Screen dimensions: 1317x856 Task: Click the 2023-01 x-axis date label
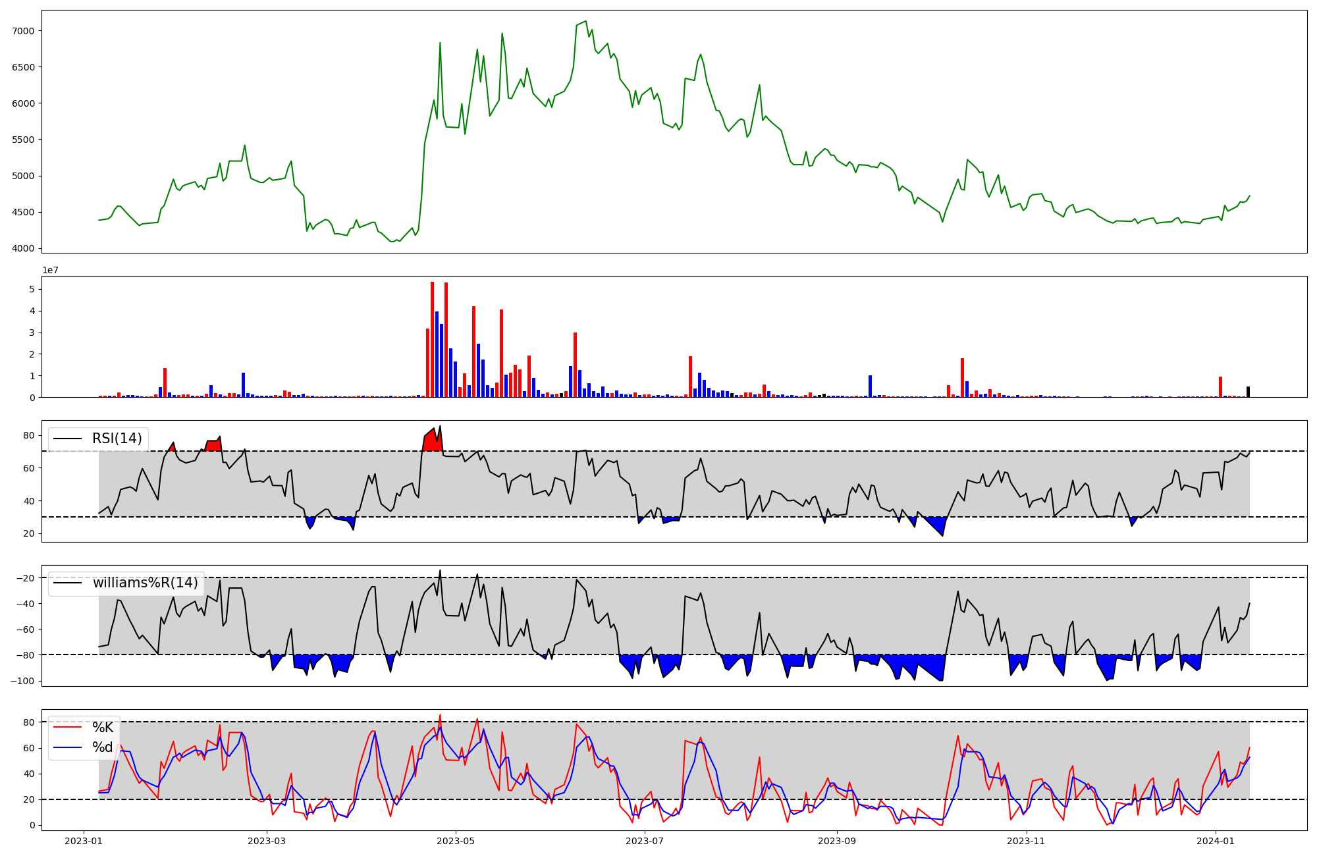click(x=84, y=841)
